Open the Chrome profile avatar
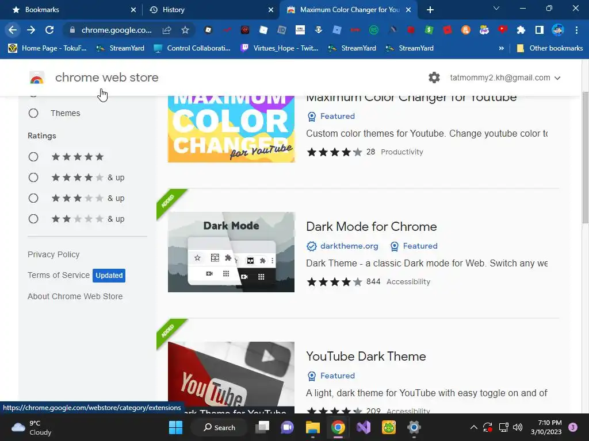This screenshot has width=589, height=441. point(557,30)
